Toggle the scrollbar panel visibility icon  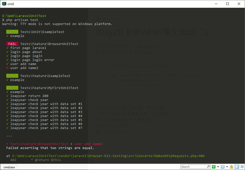pos(237,167)
